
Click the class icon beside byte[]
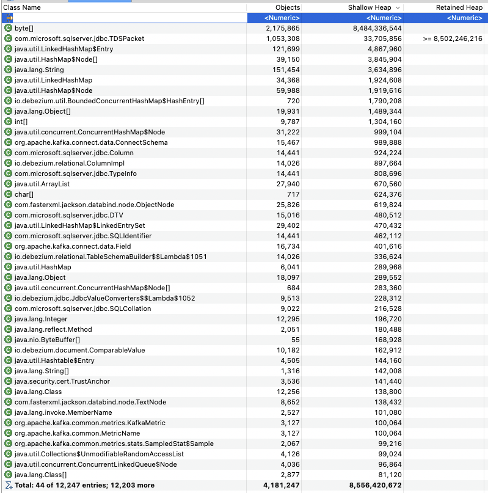tap(8, 28)
